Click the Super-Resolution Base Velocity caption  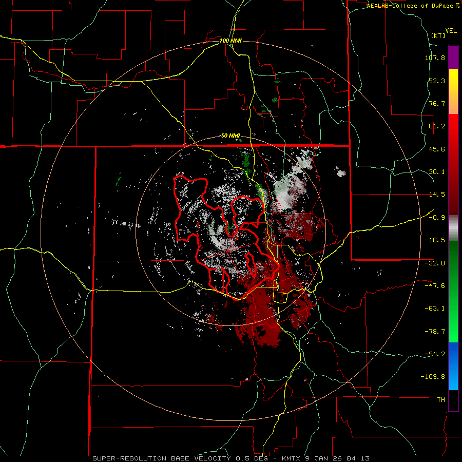tap(231, 458)
